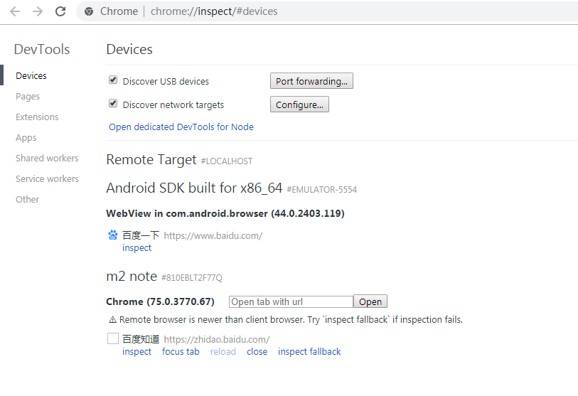This screenshot has height=396, width=578.
Task: Click the https://zhidao.baidu.com/ URL text
Action: pyautogui.click(x=216, y=339)
